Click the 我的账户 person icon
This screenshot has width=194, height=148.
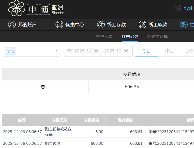click(12, 24)
